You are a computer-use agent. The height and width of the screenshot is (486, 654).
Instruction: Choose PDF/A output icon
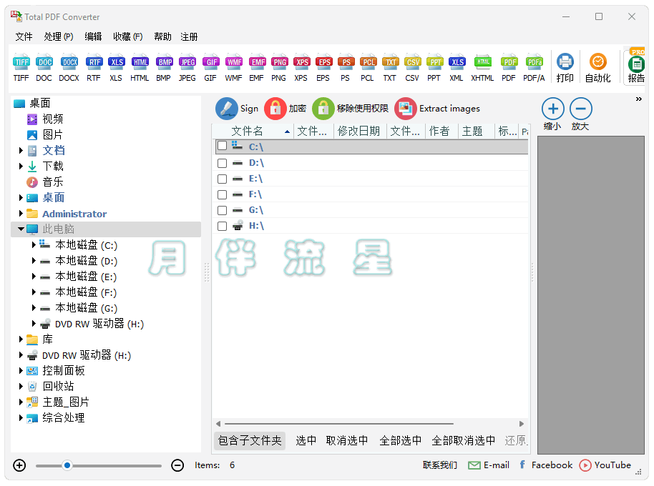click(x=535, y=67)
